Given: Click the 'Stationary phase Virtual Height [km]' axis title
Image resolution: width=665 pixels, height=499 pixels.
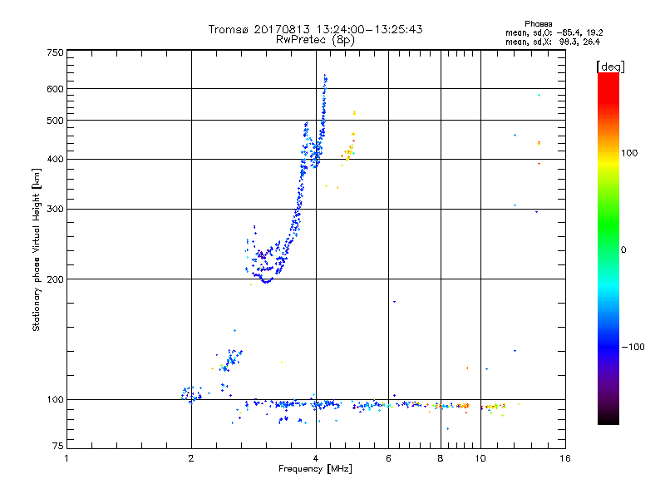Looking at the screenshot, I should [36, 249].
